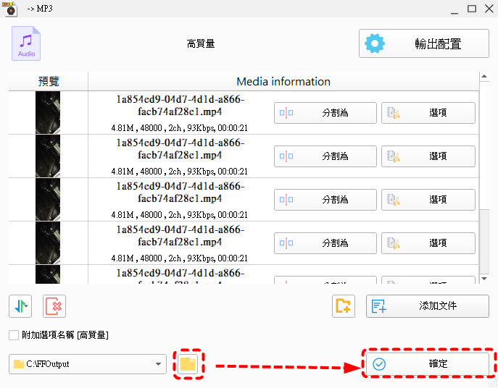Select second video preview thumbnail
Screen dimensions: 498x388
click(x=48, y=156)
